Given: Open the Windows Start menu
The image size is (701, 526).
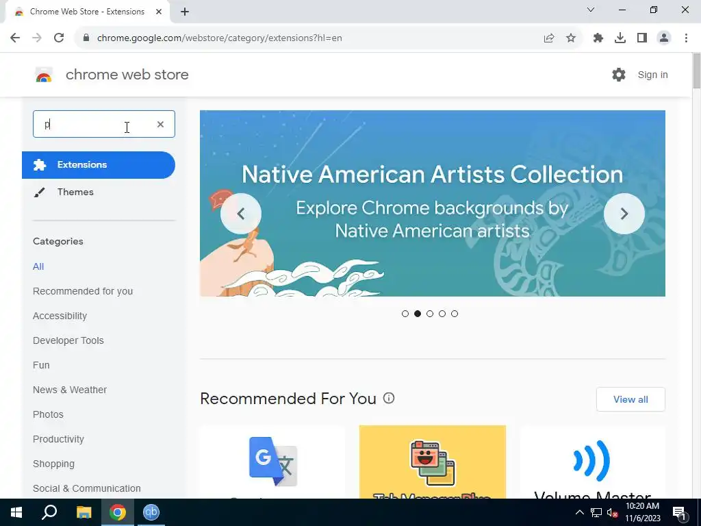Looking at the screenshot, I should 16,512.
